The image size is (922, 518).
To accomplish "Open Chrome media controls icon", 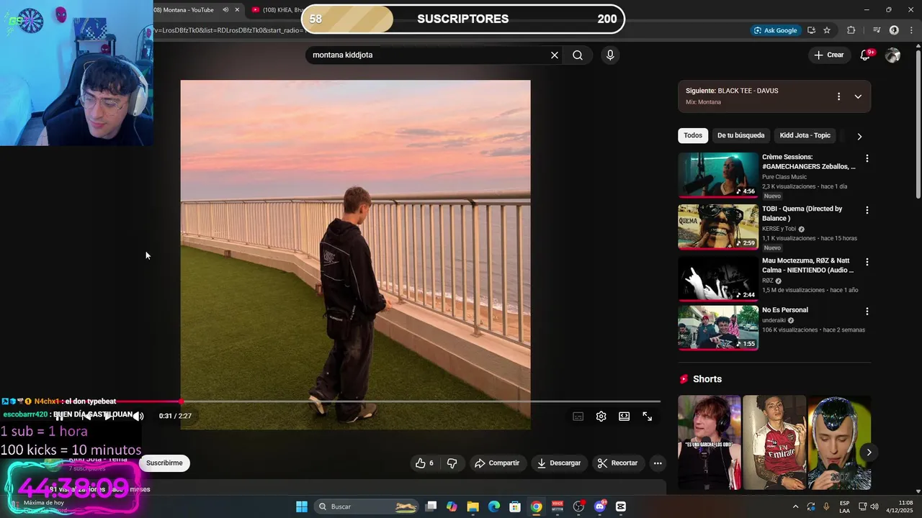I will click(x=877, y=30).
